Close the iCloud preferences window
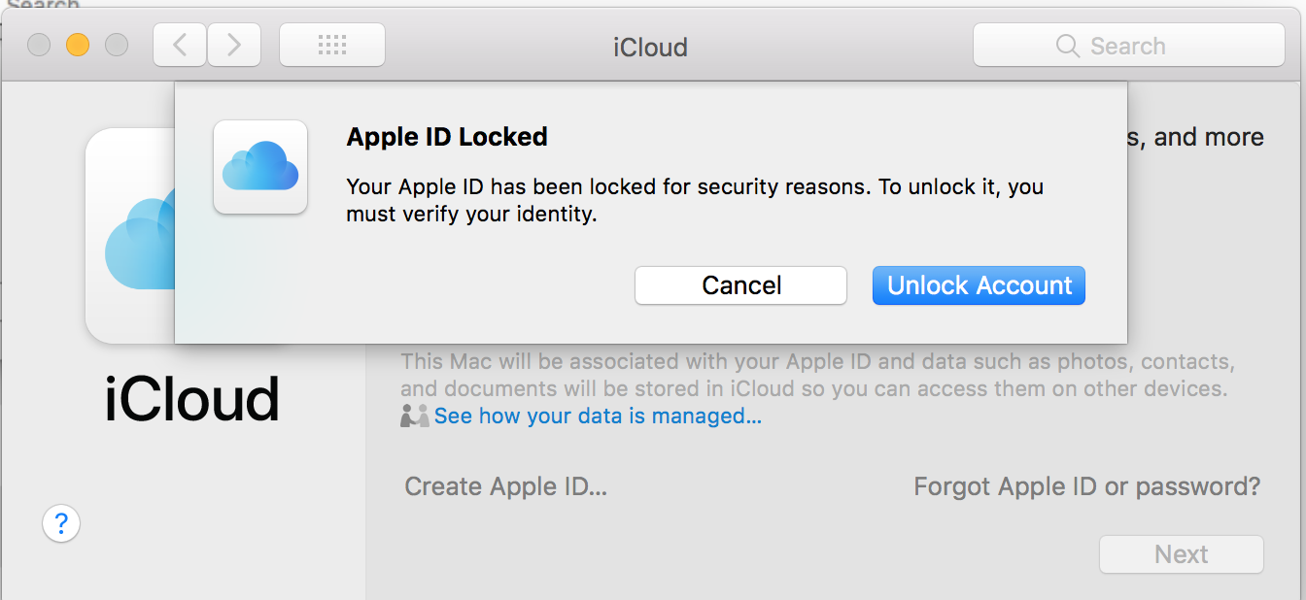 point(39,45)
